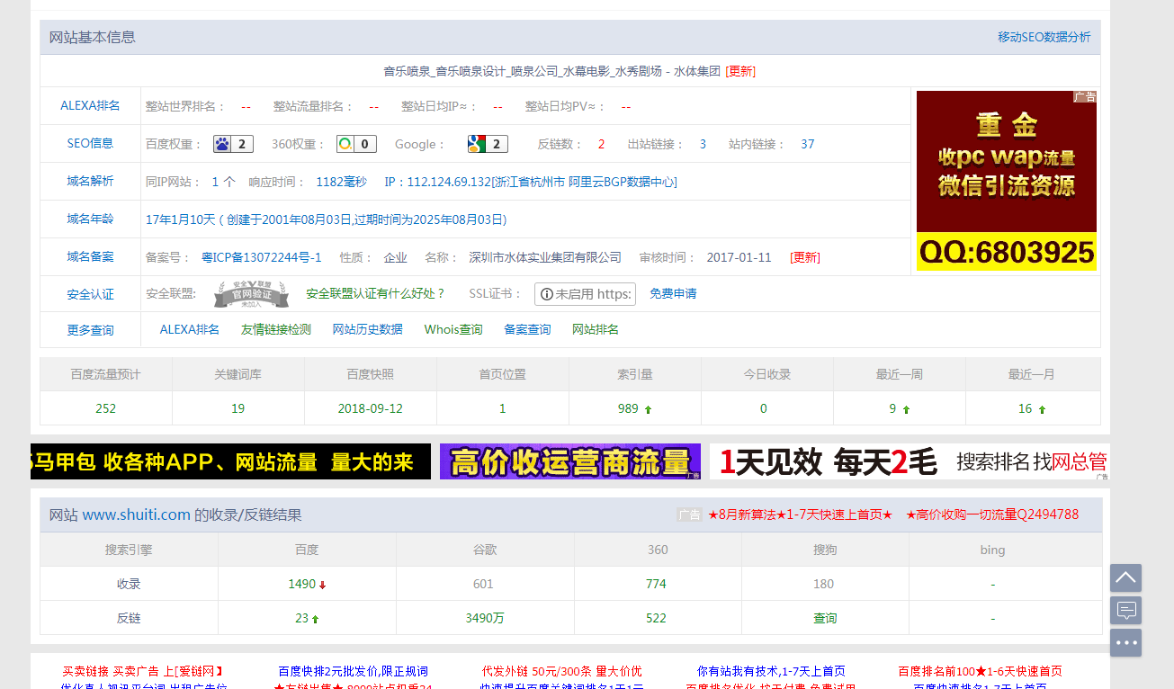Click the Baidu weight paw icon
1174x689 pixels.
[223, 144]
